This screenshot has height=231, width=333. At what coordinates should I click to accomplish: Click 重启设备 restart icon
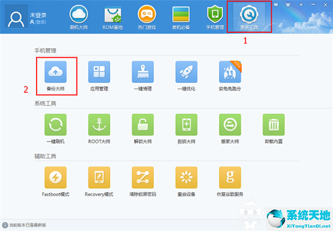[x=186, y=182]
